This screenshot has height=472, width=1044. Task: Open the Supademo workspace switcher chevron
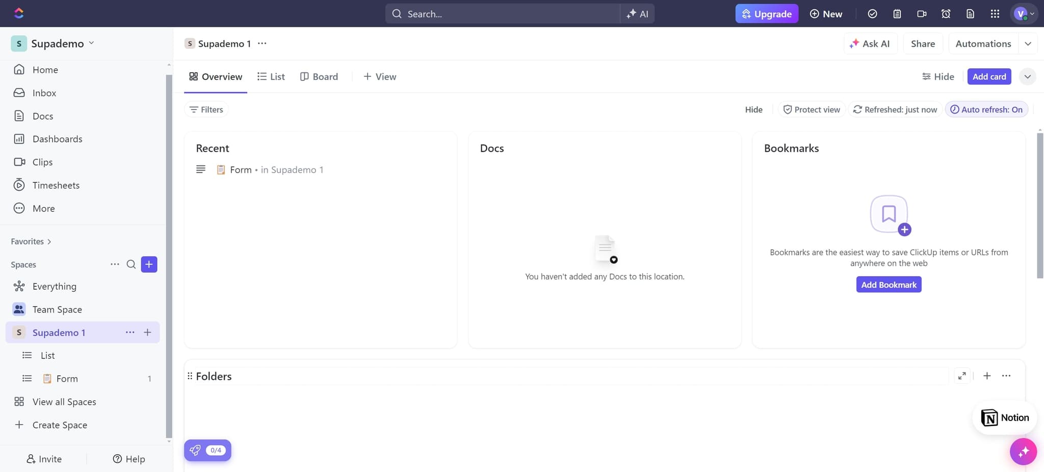[92, 43]
